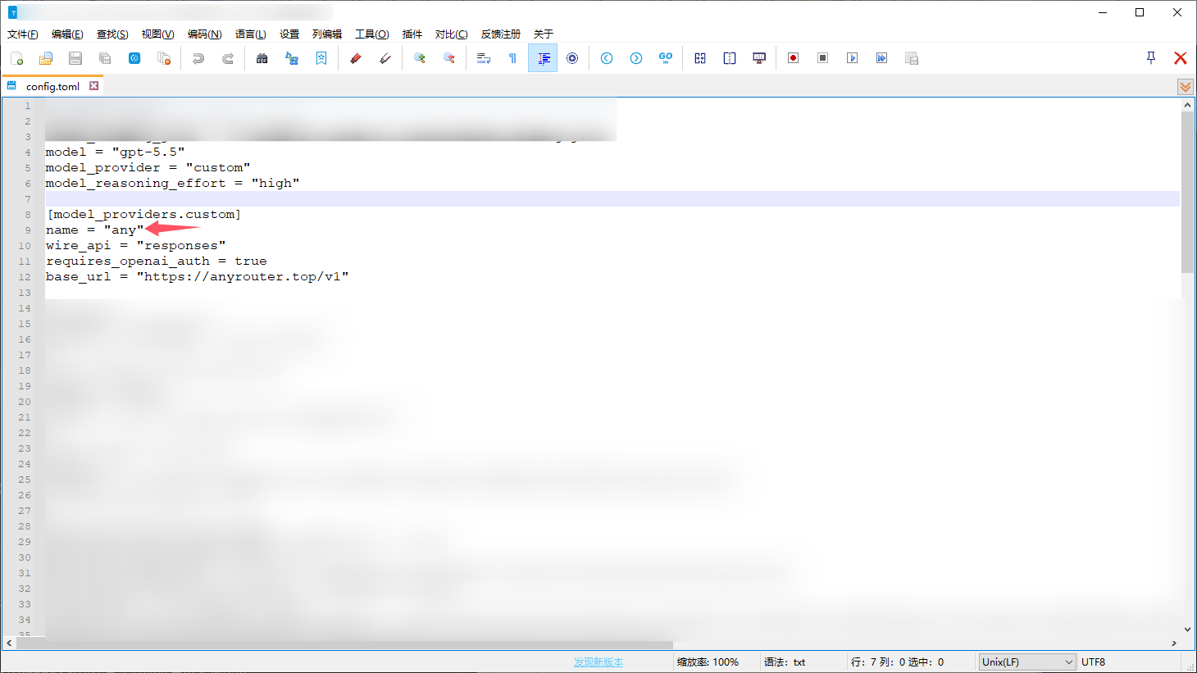Click the 发现新版本 link
This screenshot has height=673, width=1197.
(x=598, y=662)
